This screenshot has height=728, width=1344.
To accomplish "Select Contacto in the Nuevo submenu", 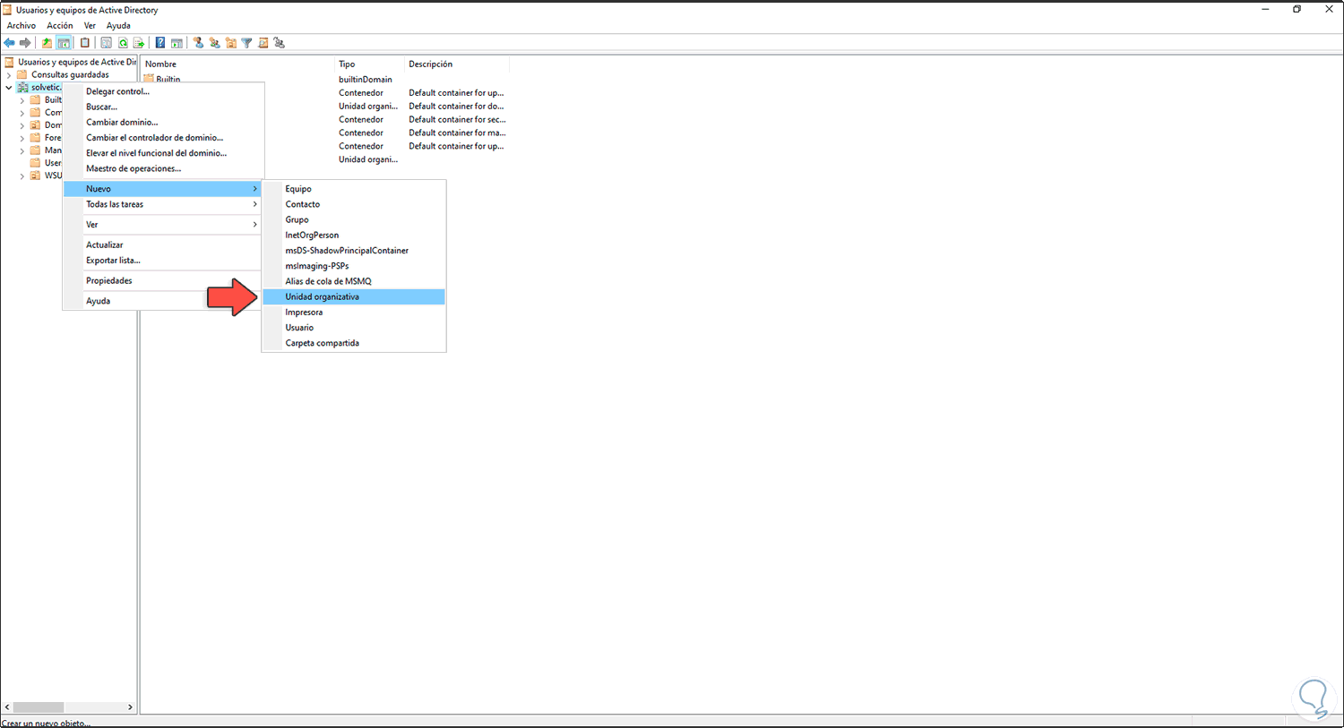I will [x=354, y=204].
